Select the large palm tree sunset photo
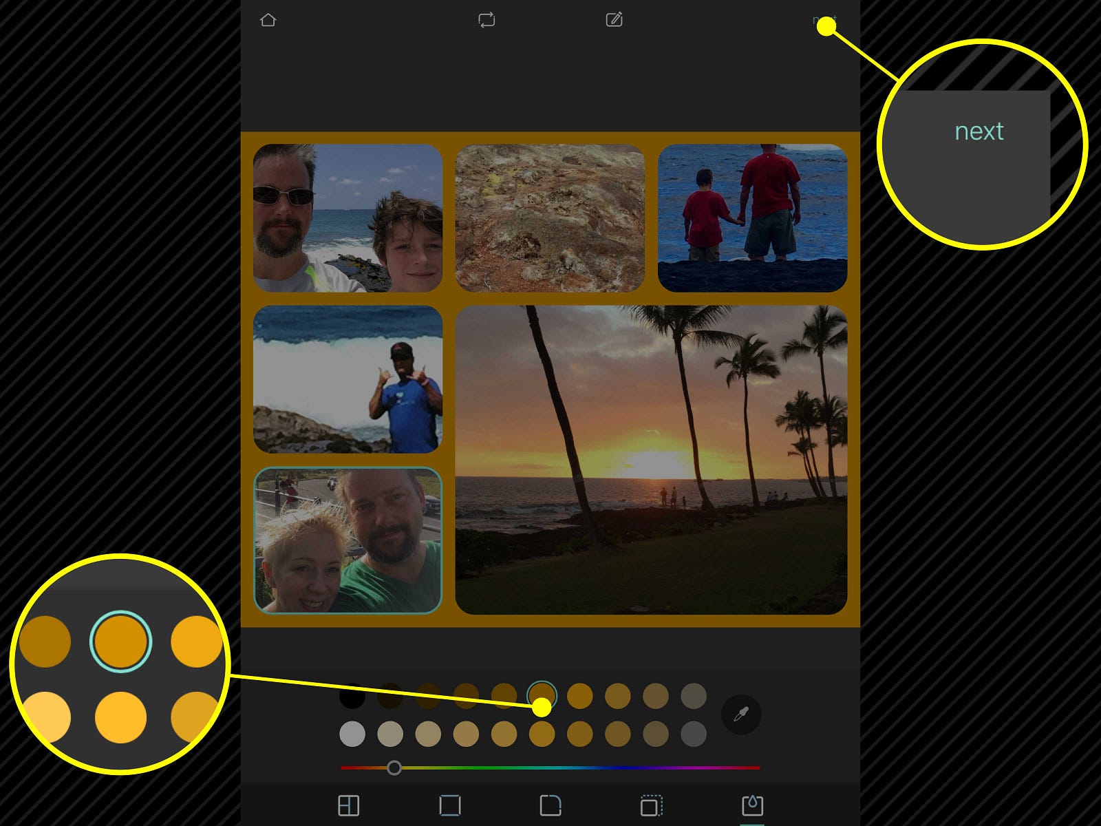This screenshot has height=826, width=1101. [651, 460]
